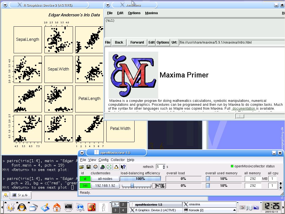Collapse the panel using its right-edge arrow
This screenshot has width=285, height=214.
click(x=283, y=207)
